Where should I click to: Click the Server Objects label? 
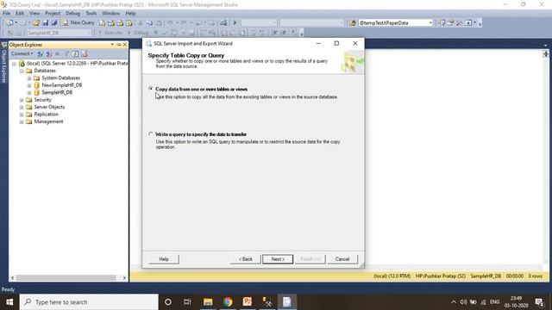(x=49, y=107)
